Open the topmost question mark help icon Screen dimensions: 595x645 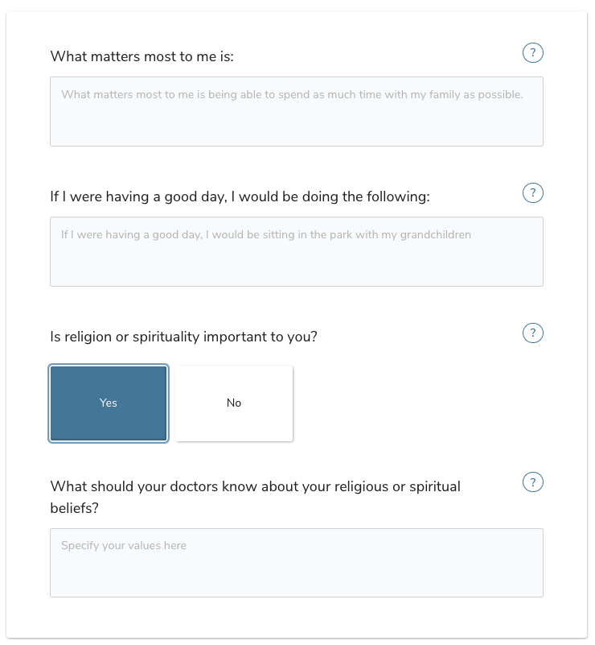tap(532, 52)
